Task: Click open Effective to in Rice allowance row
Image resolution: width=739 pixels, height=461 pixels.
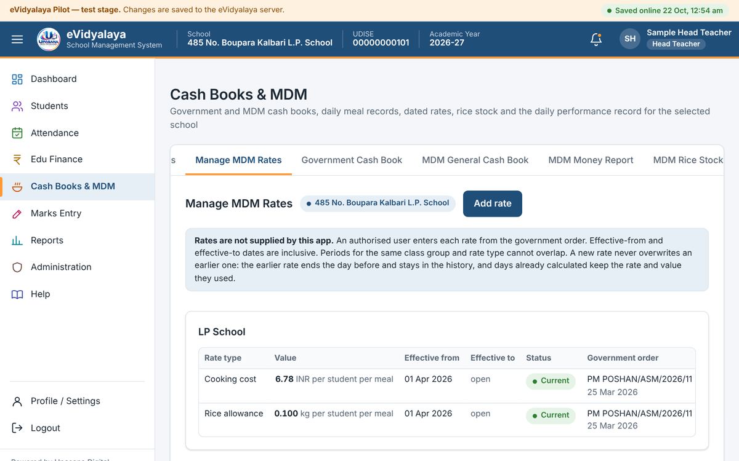Action: click(480, 413)
